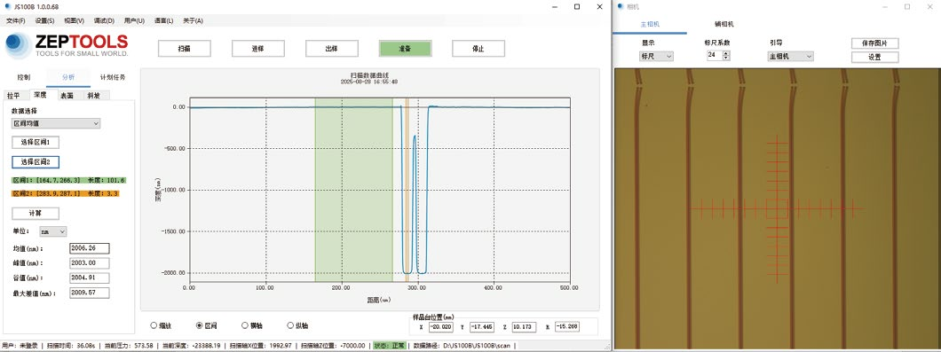Screen dimensions: 941x352
Task: Open the 单位 unit dropdown showing nm
Action: pos(53,231)
